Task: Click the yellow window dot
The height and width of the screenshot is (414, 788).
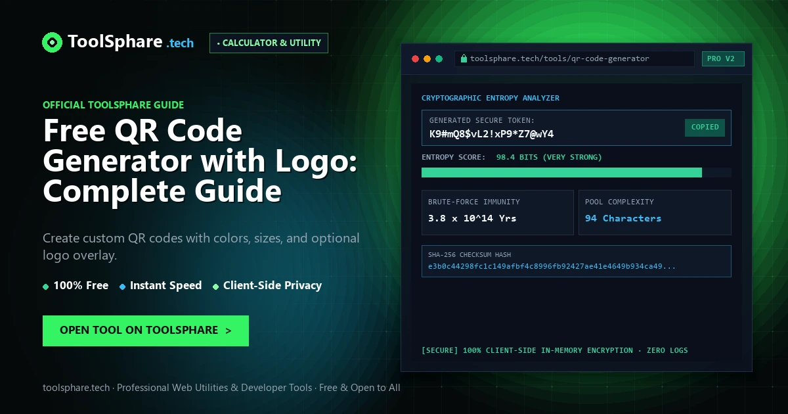Action: pos(427,58)
